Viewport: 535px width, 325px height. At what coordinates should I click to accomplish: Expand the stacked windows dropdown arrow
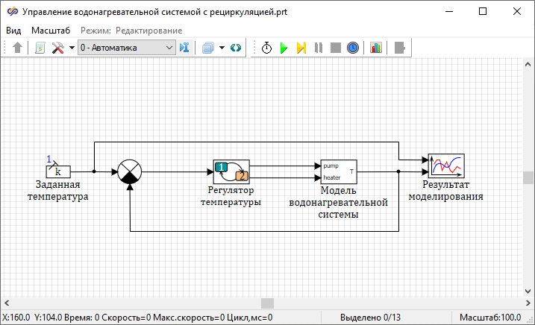coord(221,48)
